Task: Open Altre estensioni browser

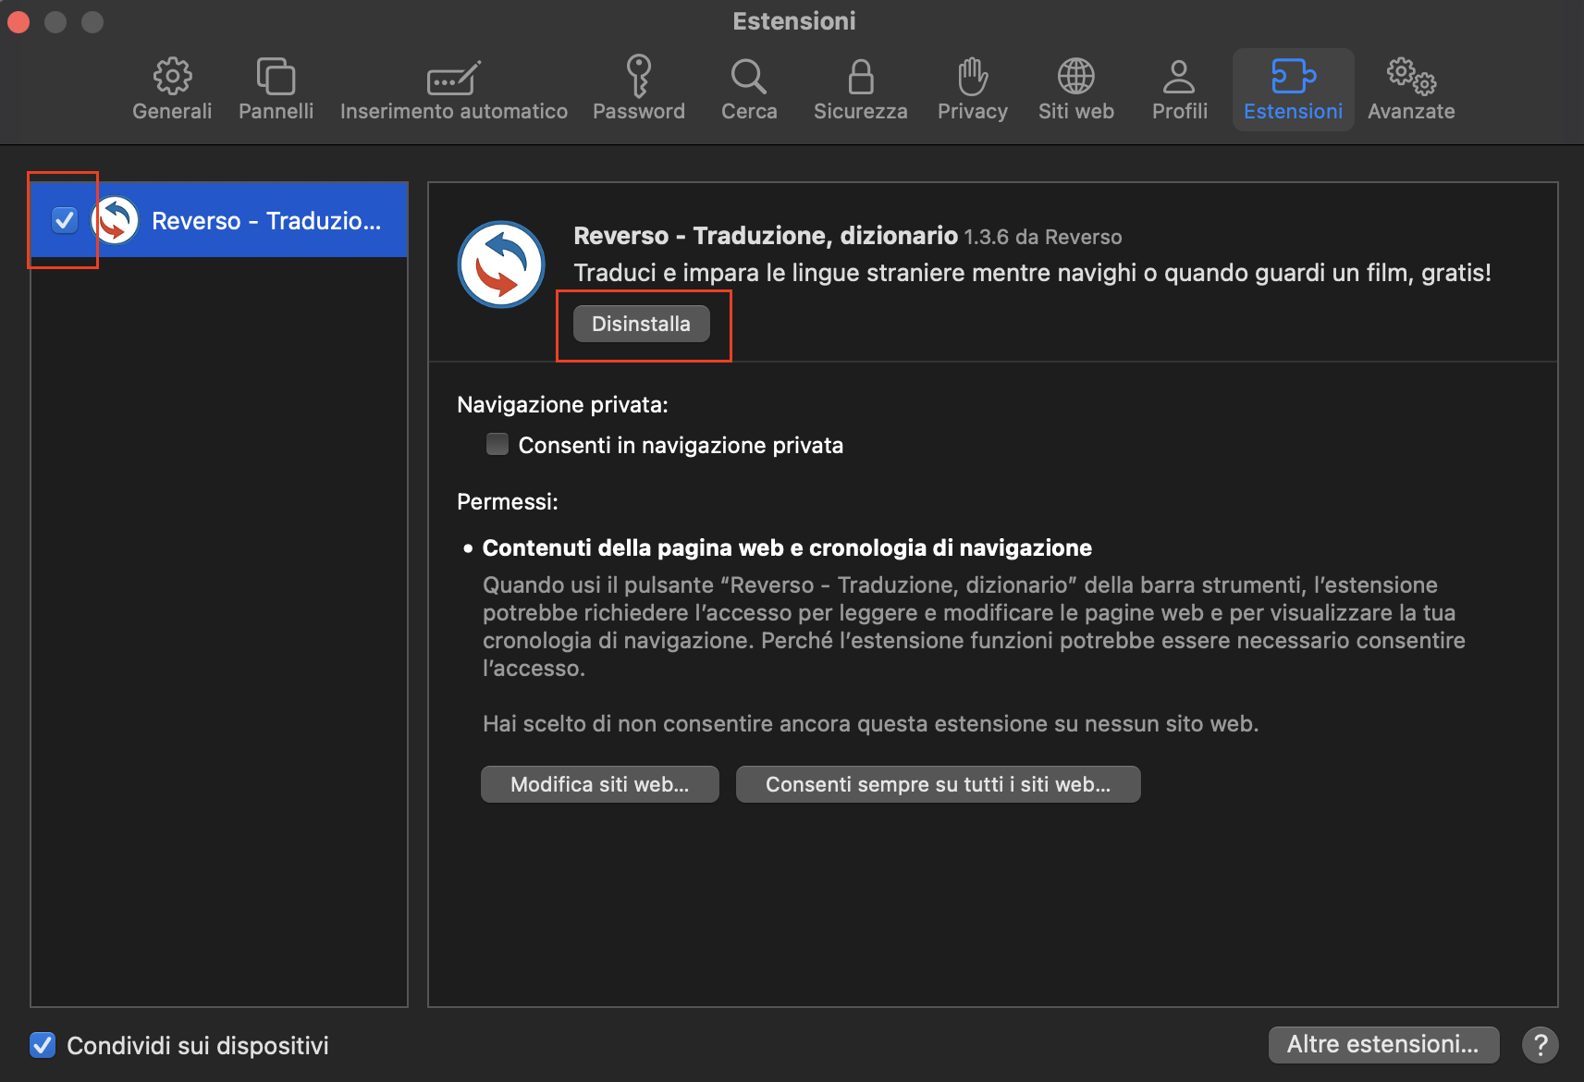Action: click(x=1382, y=1044)
